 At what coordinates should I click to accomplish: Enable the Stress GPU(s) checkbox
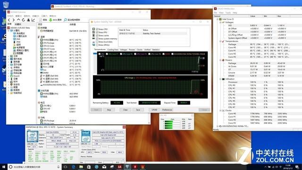[x=97, y=45]
